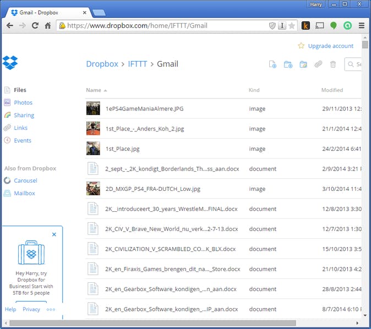This screenshot has width=371, height=329.
Task: Select 2K_en_Gearbox_Software_kondigen_...IP_aan.docx name
Action: pos(172,309)
